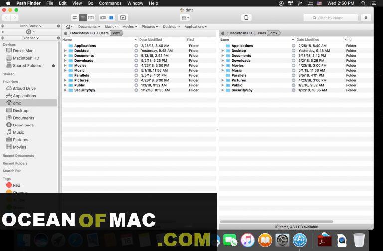Open the home favorites bar dropdown
383x251 pixels.
(x=70, y=27)
